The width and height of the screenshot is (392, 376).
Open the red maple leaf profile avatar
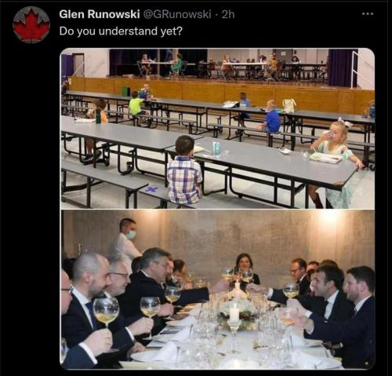pos(31,25)
